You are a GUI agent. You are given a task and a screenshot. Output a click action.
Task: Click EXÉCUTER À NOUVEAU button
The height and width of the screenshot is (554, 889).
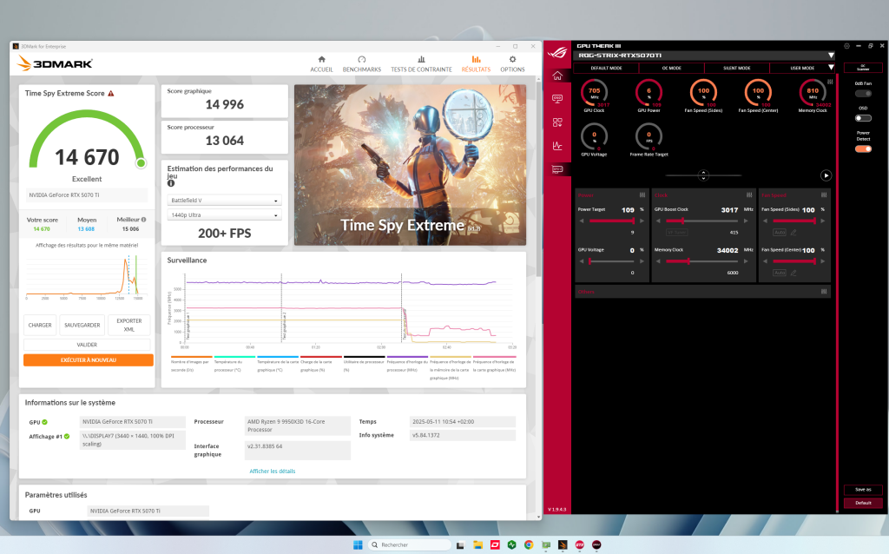pos(89,360)
